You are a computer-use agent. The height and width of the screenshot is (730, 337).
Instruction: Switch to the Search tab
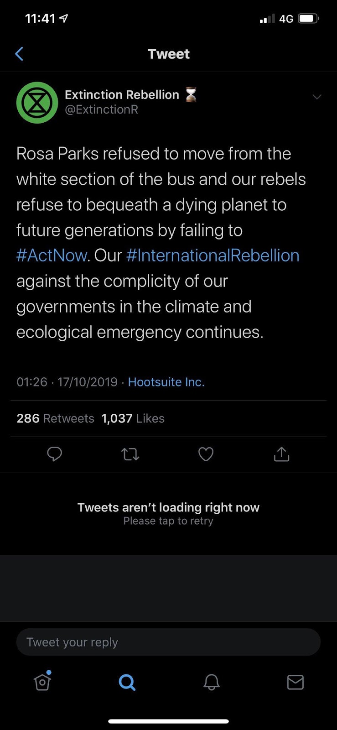point(127,682)
